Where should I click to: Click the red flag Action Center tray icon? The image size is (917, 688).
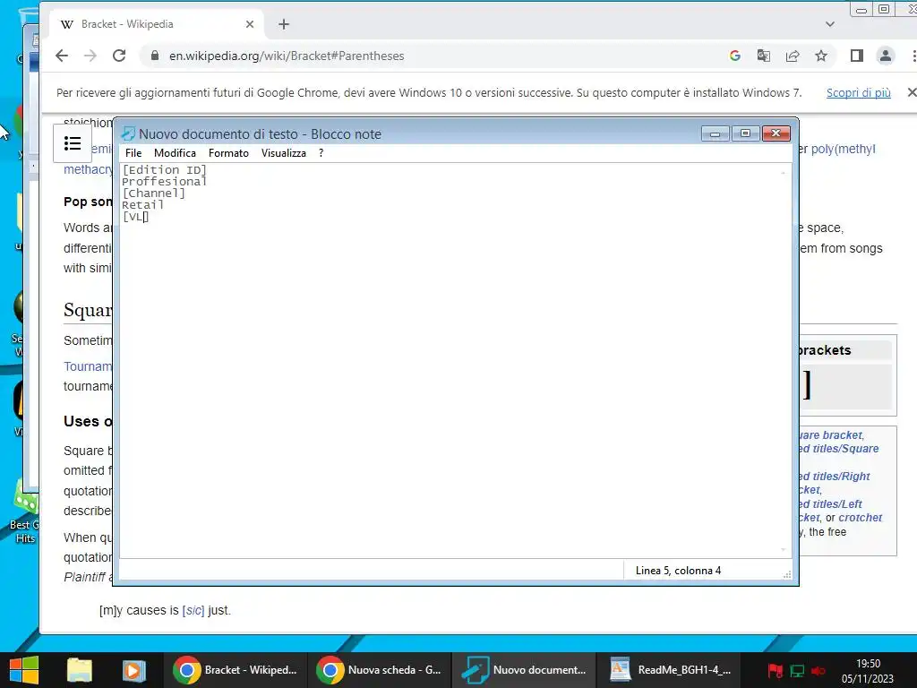[776, 670]
